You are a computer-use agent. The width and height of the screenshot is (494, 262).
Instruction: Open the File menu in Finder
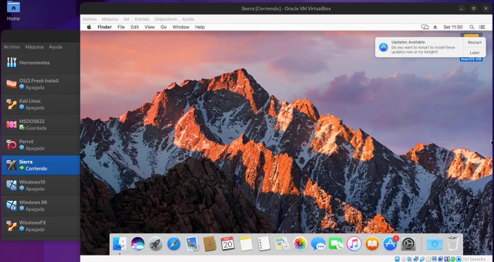pyautogui.click(x=121, y=27)
